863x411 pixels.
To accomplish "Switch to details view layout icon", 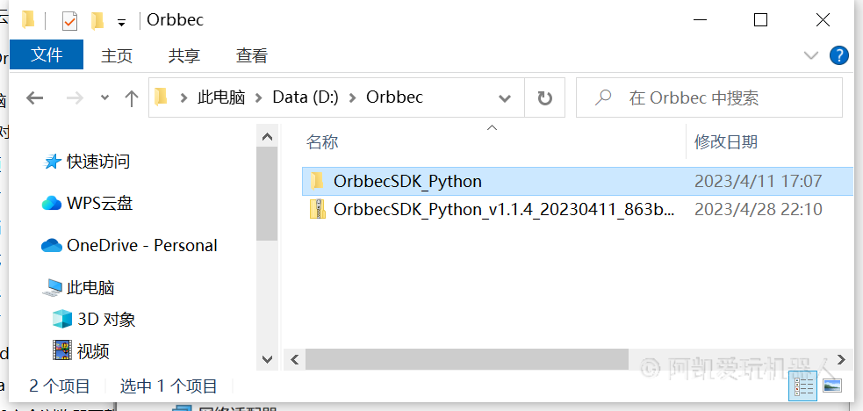I will point(802,386).
